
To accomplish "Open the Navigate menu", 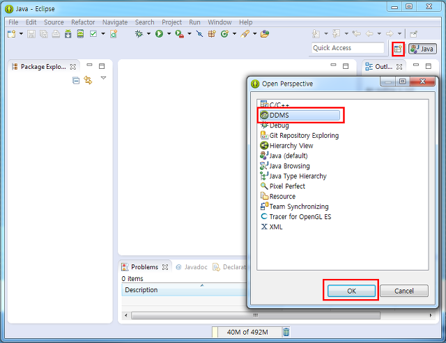I will coord(115,22).
